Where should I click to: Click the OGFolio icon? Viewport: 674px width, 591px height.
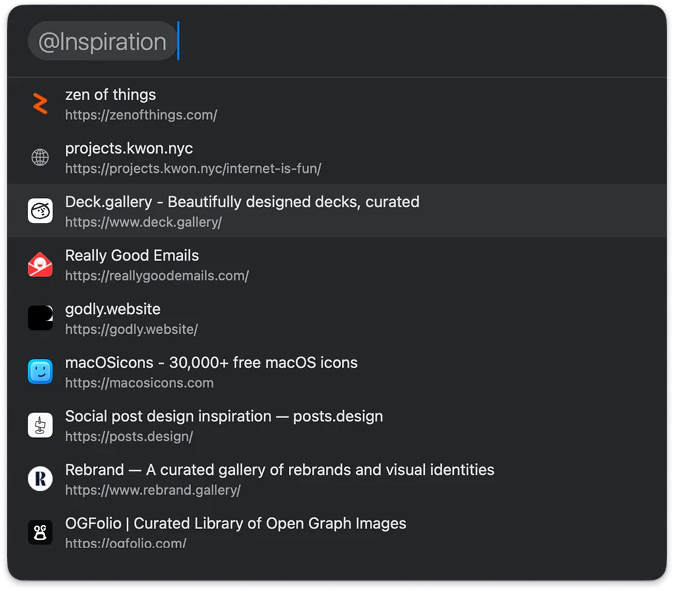[x=40, y=532]
